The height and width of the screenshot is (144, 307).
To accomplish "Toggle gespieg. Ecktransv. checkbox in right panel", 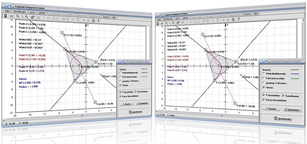I will coord(264,83).
